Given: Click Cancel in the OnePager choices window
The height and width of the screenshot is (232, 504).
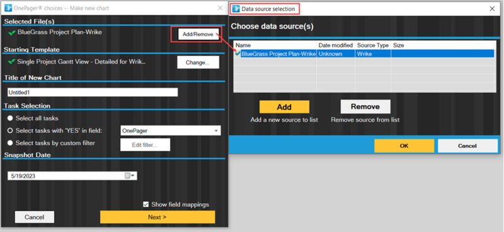Looking at the screenshot, I should click(x=35, y=217).
